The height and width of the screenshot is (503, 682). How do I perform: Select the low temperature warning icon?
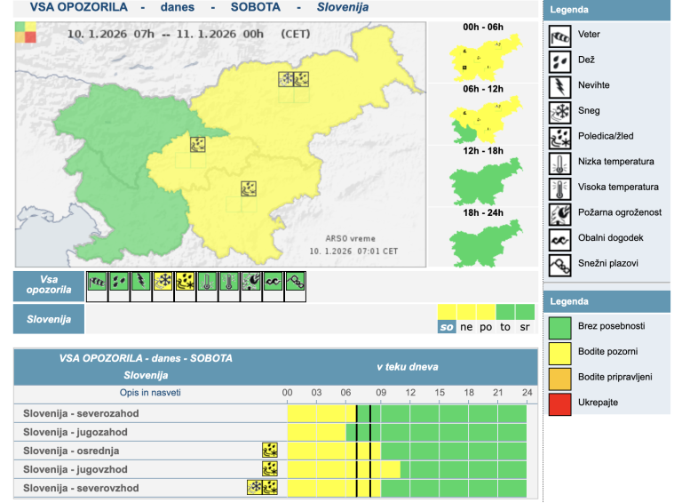(x=207, y=283)
